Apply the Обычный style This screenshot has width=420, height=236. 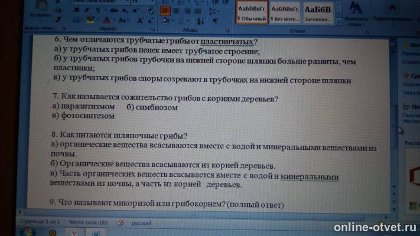click(252, 13)
